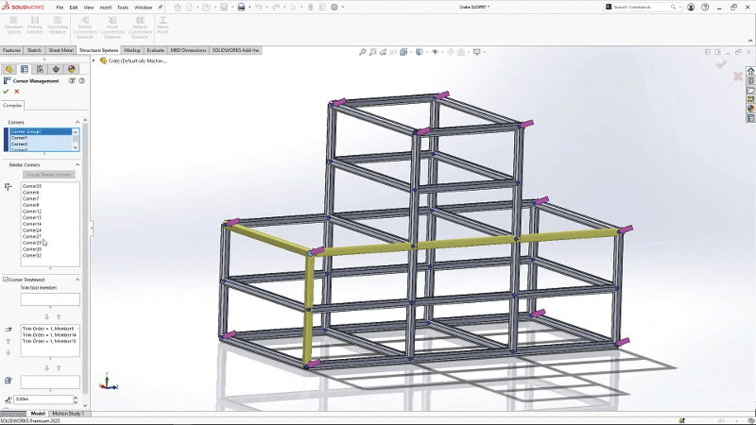Open the Define Connection Element tool
756x425 pixels.
pyautogui.click(x=85, y=26)
